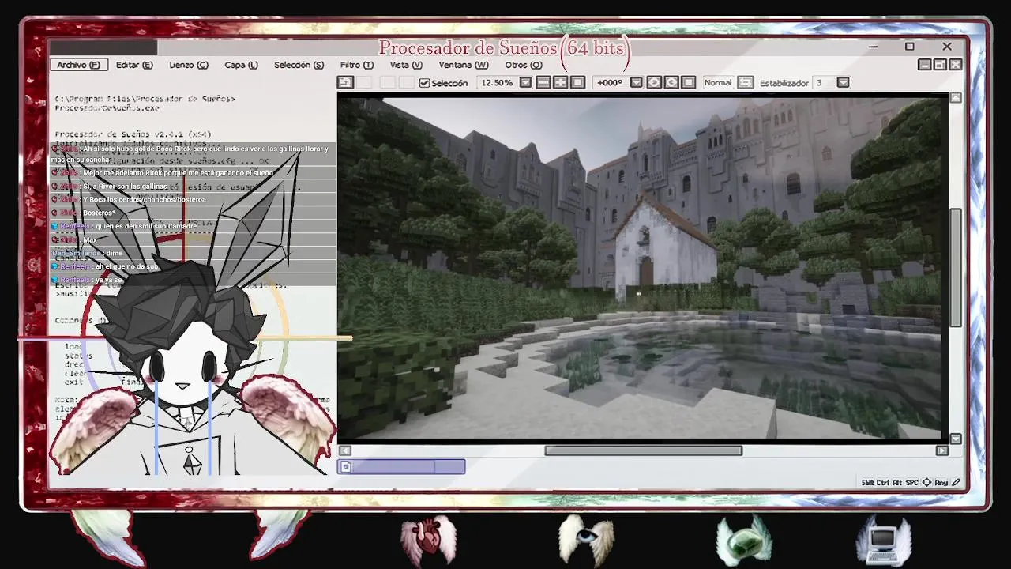The image size is (1011, 569).
Task: Click the inner document close icon
Action: point(956,65)
